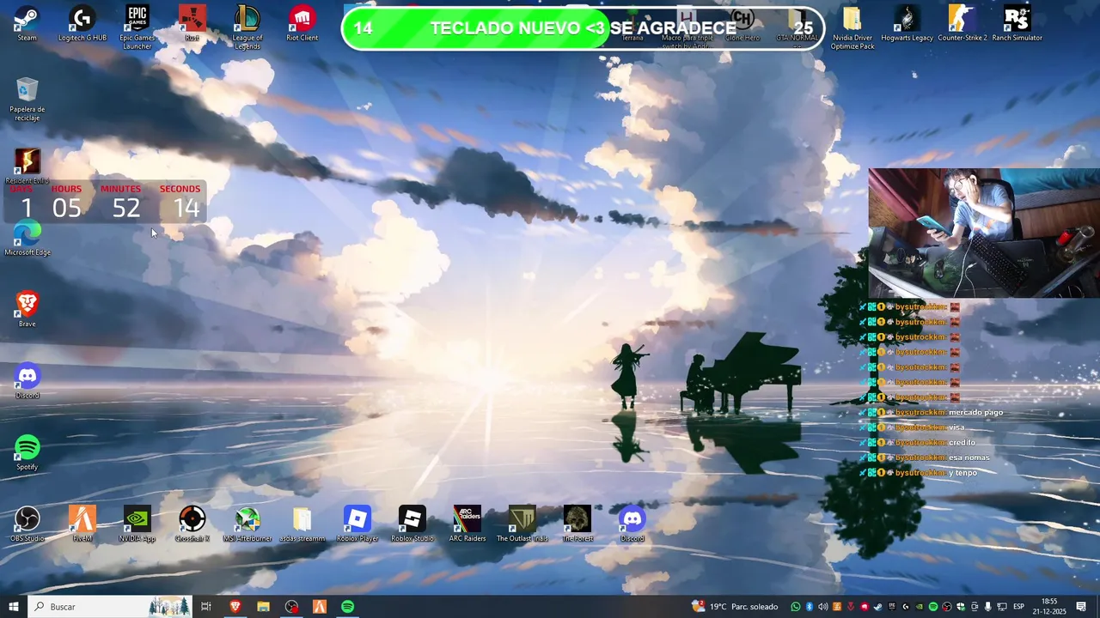Launch the Ranch Simulator shortcut

[1017, 23]
